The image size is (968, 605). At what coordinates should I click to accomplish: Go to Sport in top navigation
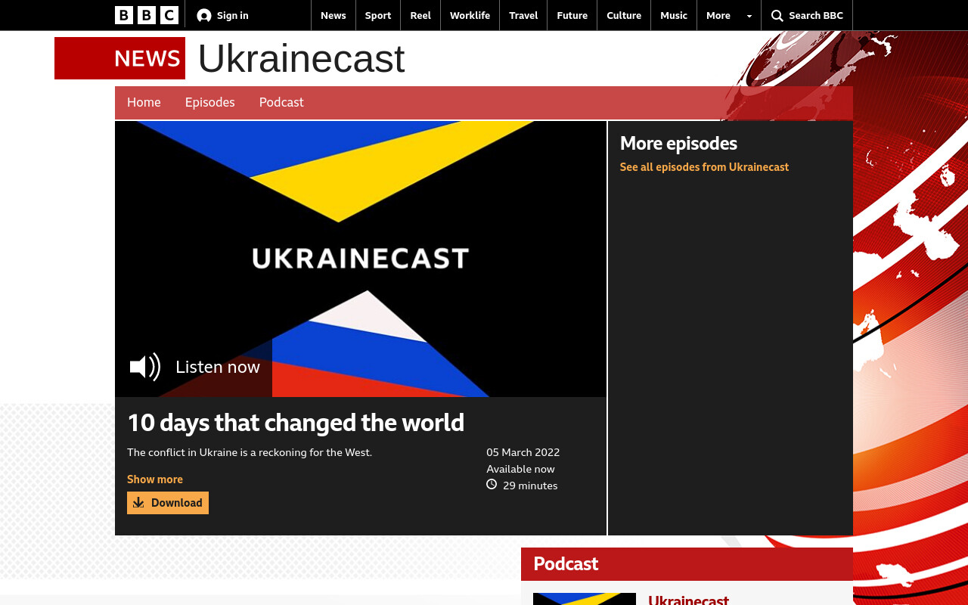pos(378,16)
